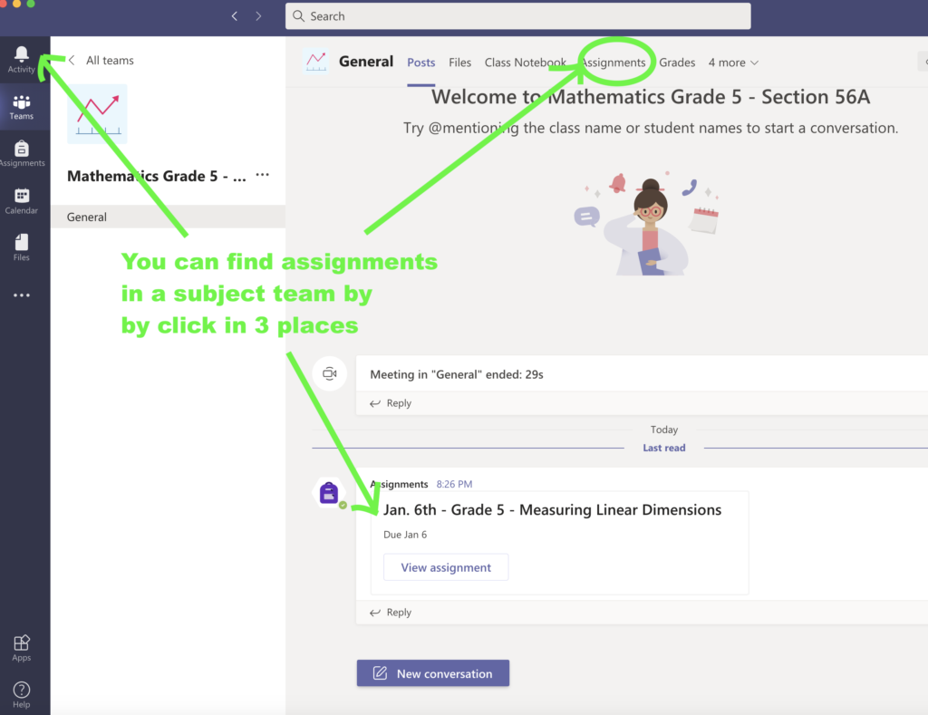Switch to the Files tab
The width and height of the screenshot is (928, 715).
click(460, 63)
